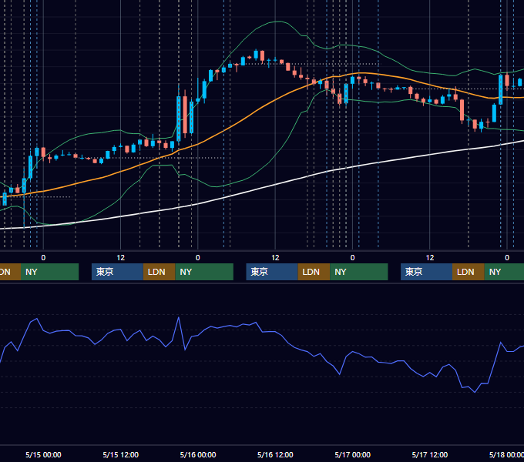Click the NY session block ending near 5/16 00:00
The height and width of the screenshot is (462, 524).
[x=204, y=272]
